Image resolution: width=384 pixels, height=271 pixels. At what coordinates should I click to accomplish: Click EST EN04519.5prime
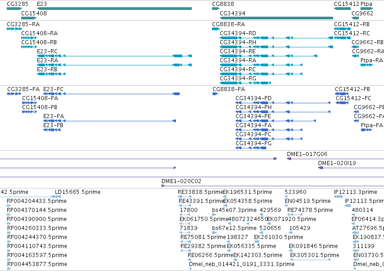(308, 201)
